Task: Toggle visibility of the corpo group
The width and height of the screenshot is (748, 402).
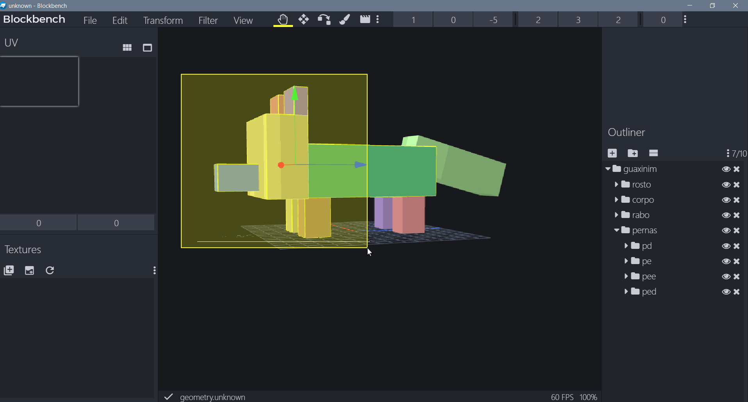Action: (x=727, y=200)
